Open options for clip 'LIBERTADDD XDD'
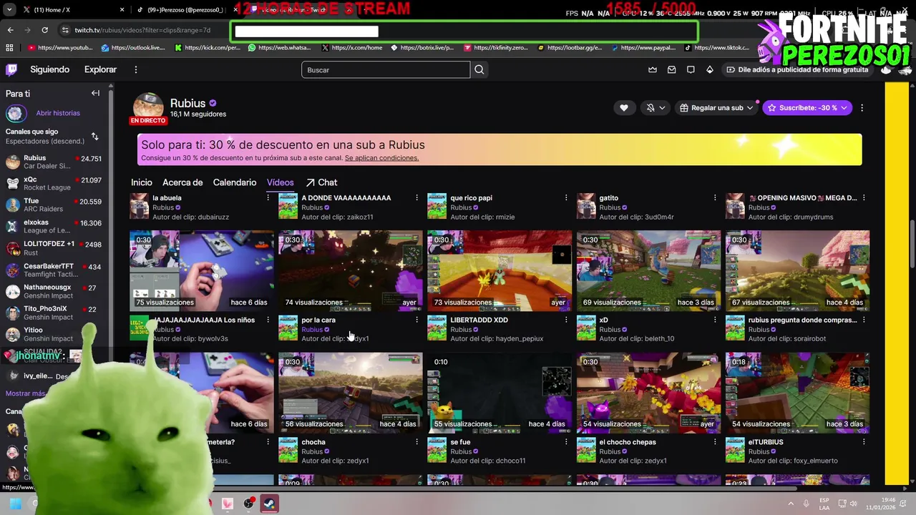 tap(565, 320)
